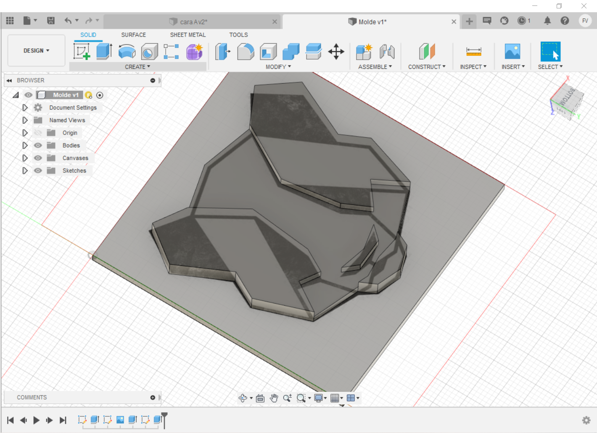Screen dimensions: 597x433
Task: Use the Combine tool
Action: [291, 51]
